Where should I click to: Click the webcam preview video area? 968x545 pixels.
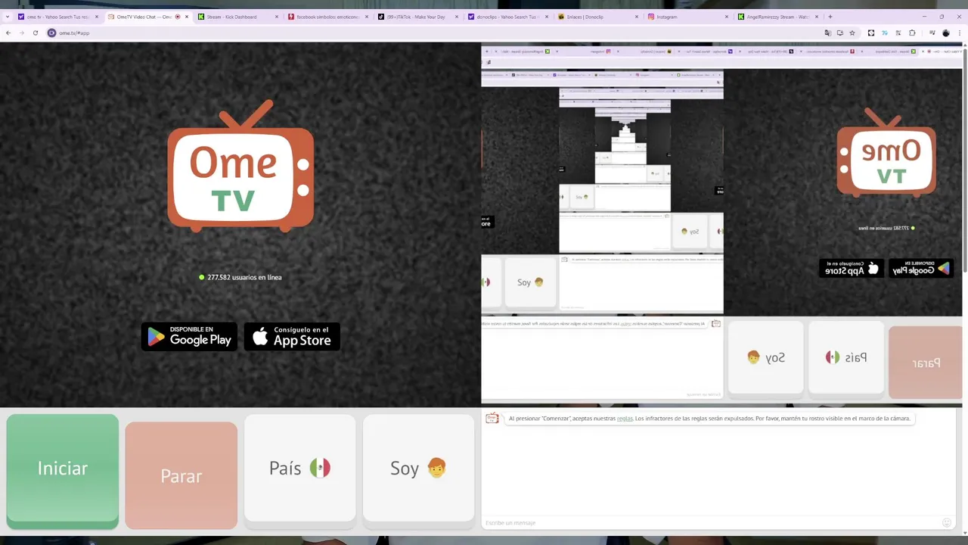(x=722, y=225)
